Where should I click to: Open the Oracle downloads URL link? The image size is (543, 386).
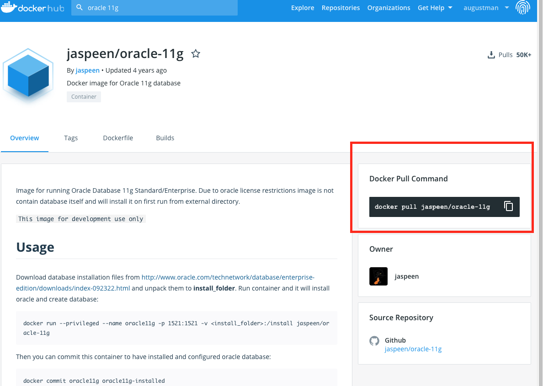point(165,283)
